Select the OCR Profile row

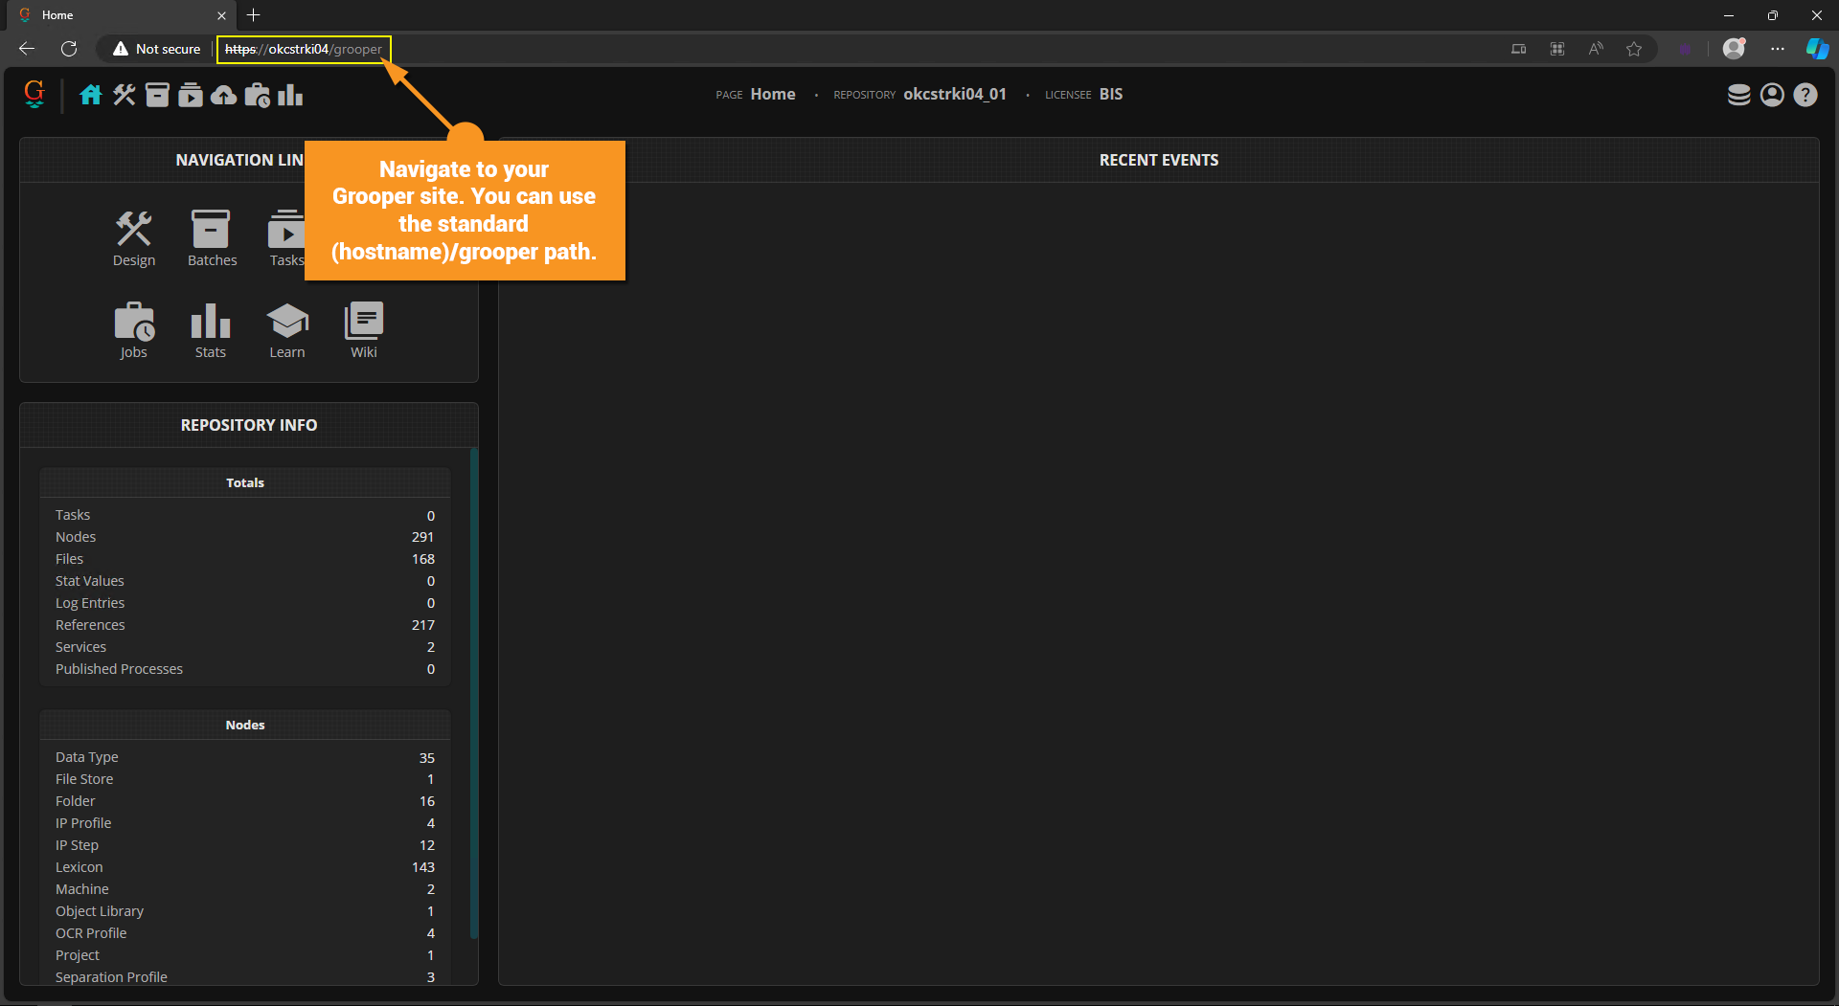pyautogui.click(x=245, y=933)
